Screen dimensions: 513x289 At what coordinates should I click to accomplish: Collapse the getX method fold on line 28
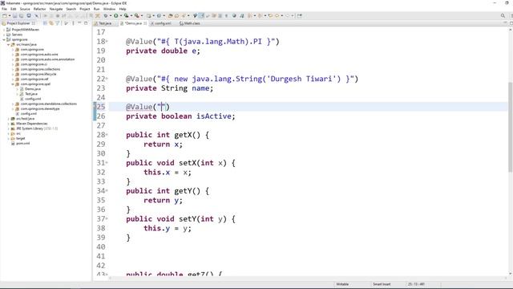pos(107,135)
